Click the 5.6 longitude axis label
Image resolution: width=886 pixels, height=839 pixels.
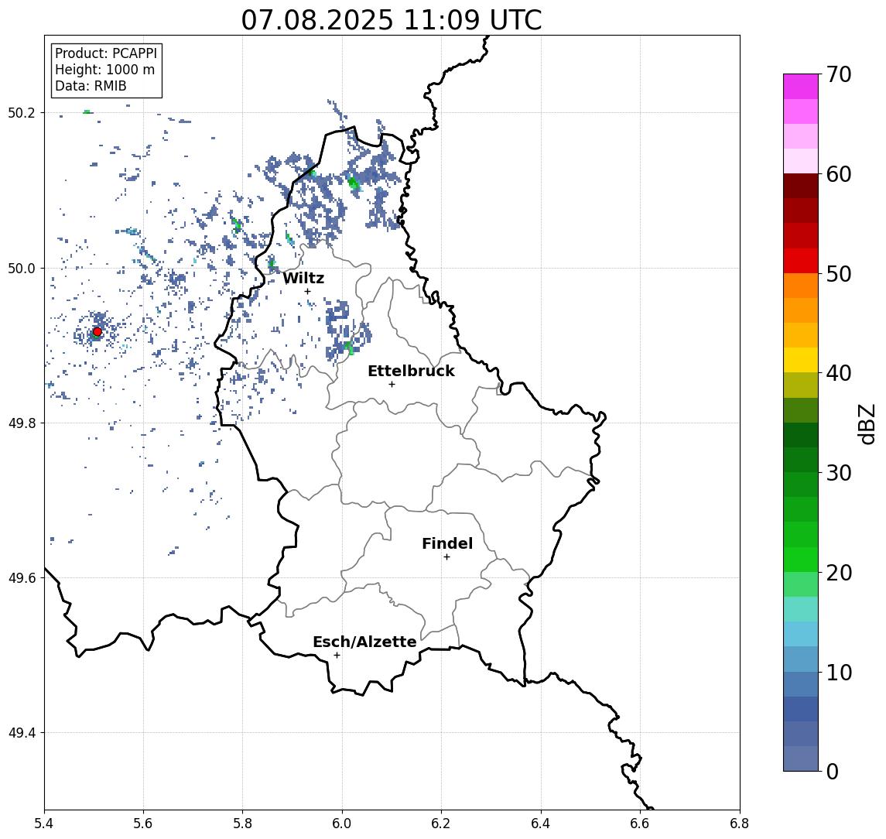pos(143,824)
